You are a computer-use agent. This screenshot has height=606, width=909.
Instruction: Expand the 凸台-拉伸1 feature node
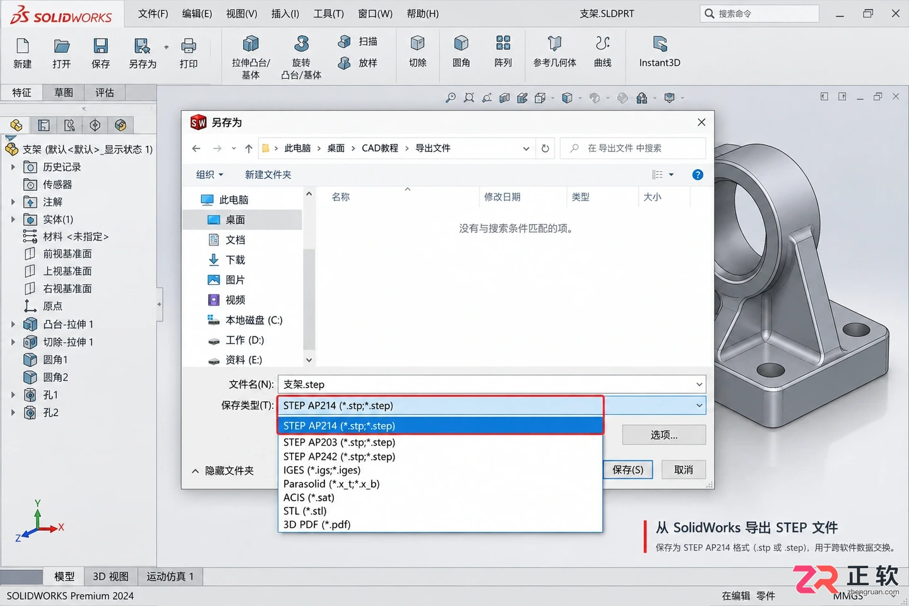click(13, 324)
